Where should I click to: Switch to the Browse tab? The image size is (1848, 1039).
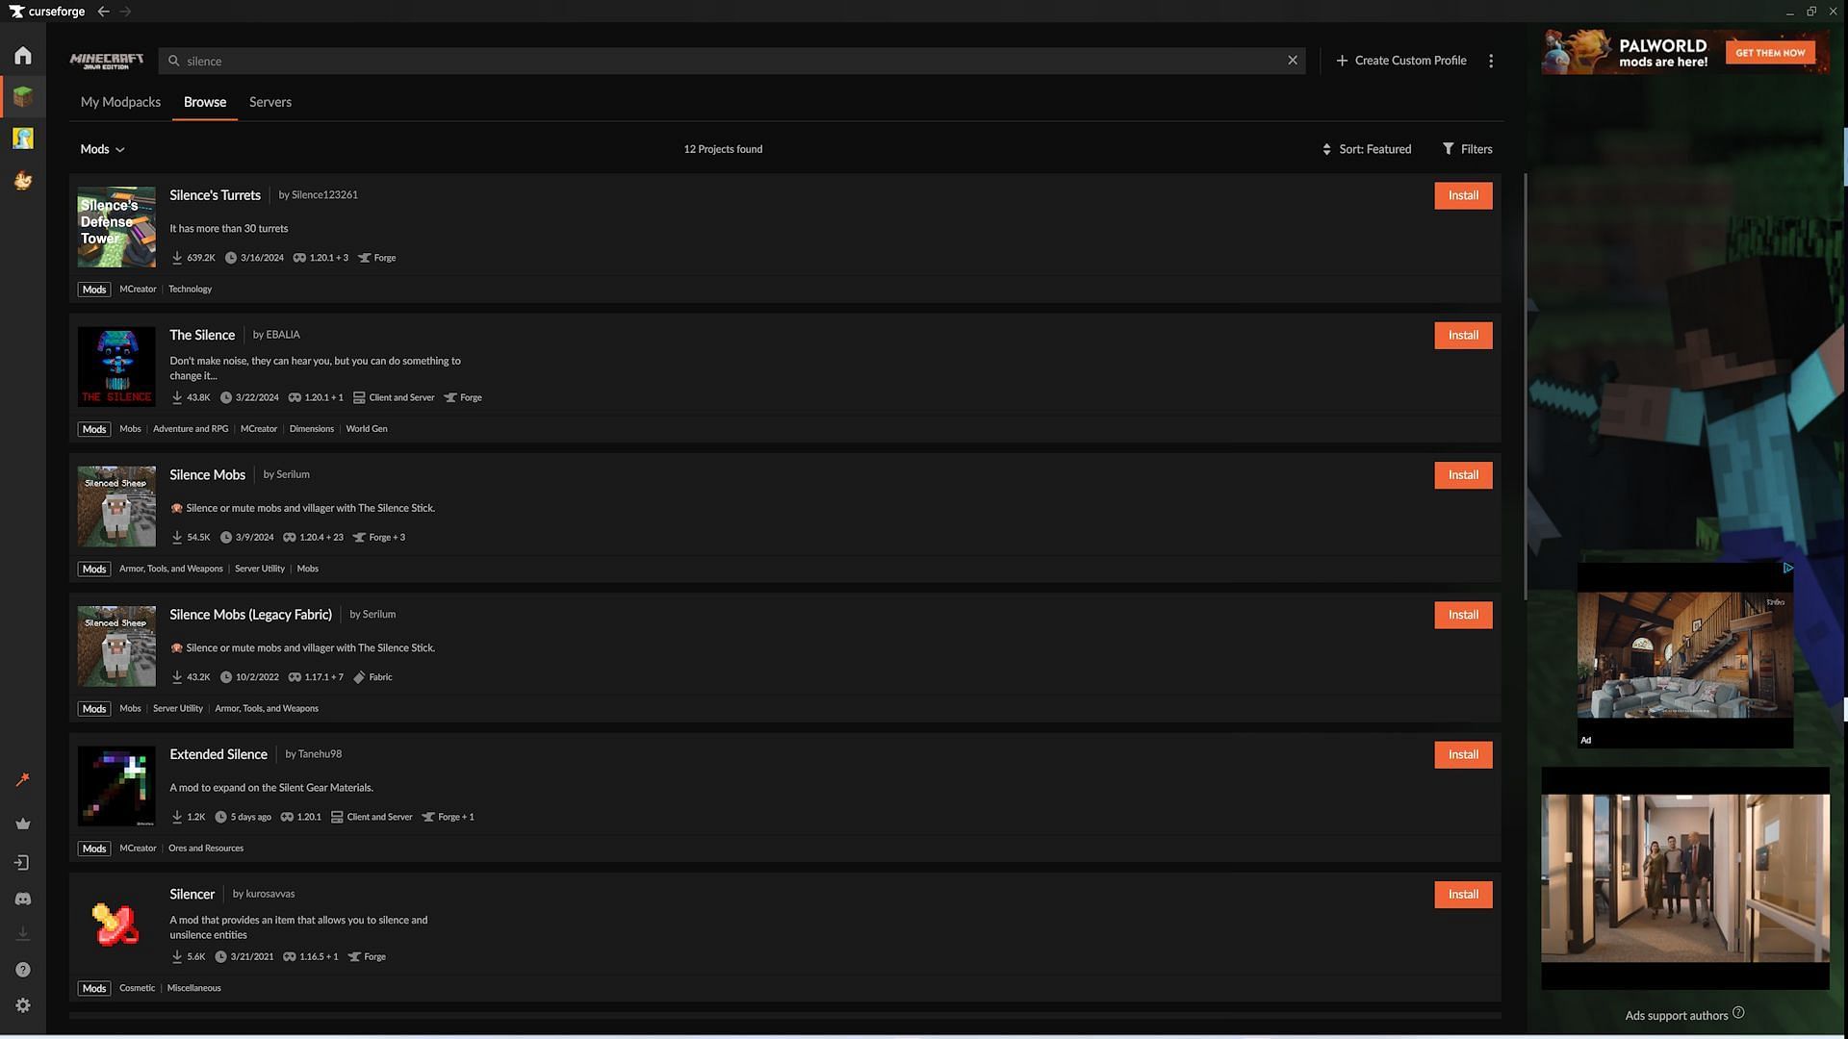point(204,100)
